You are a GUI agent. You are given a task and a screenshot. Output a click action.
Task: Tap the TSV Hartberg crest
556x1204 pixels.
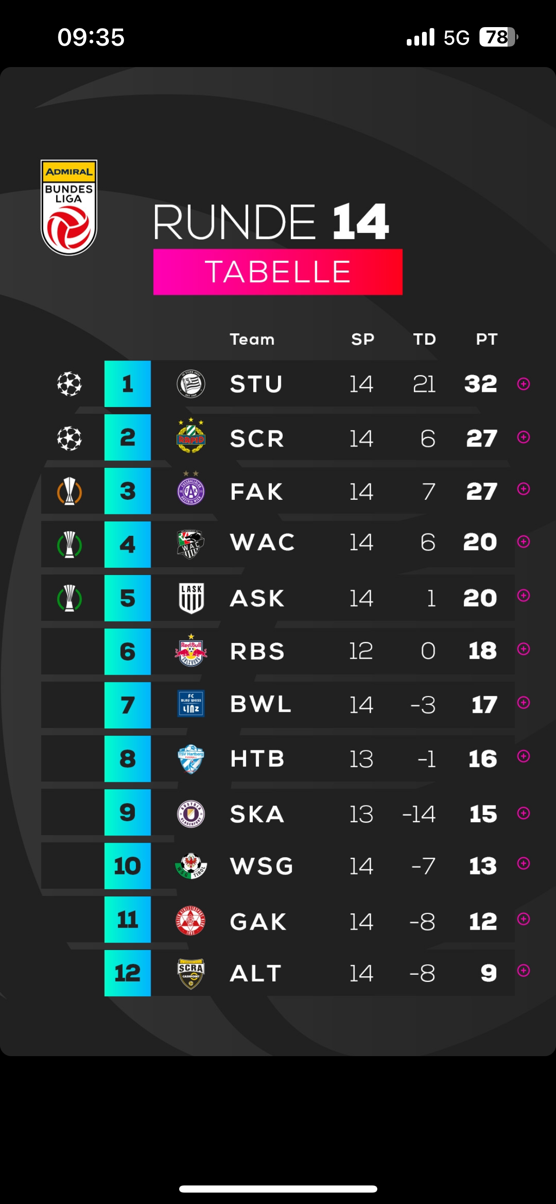point(191,758)
